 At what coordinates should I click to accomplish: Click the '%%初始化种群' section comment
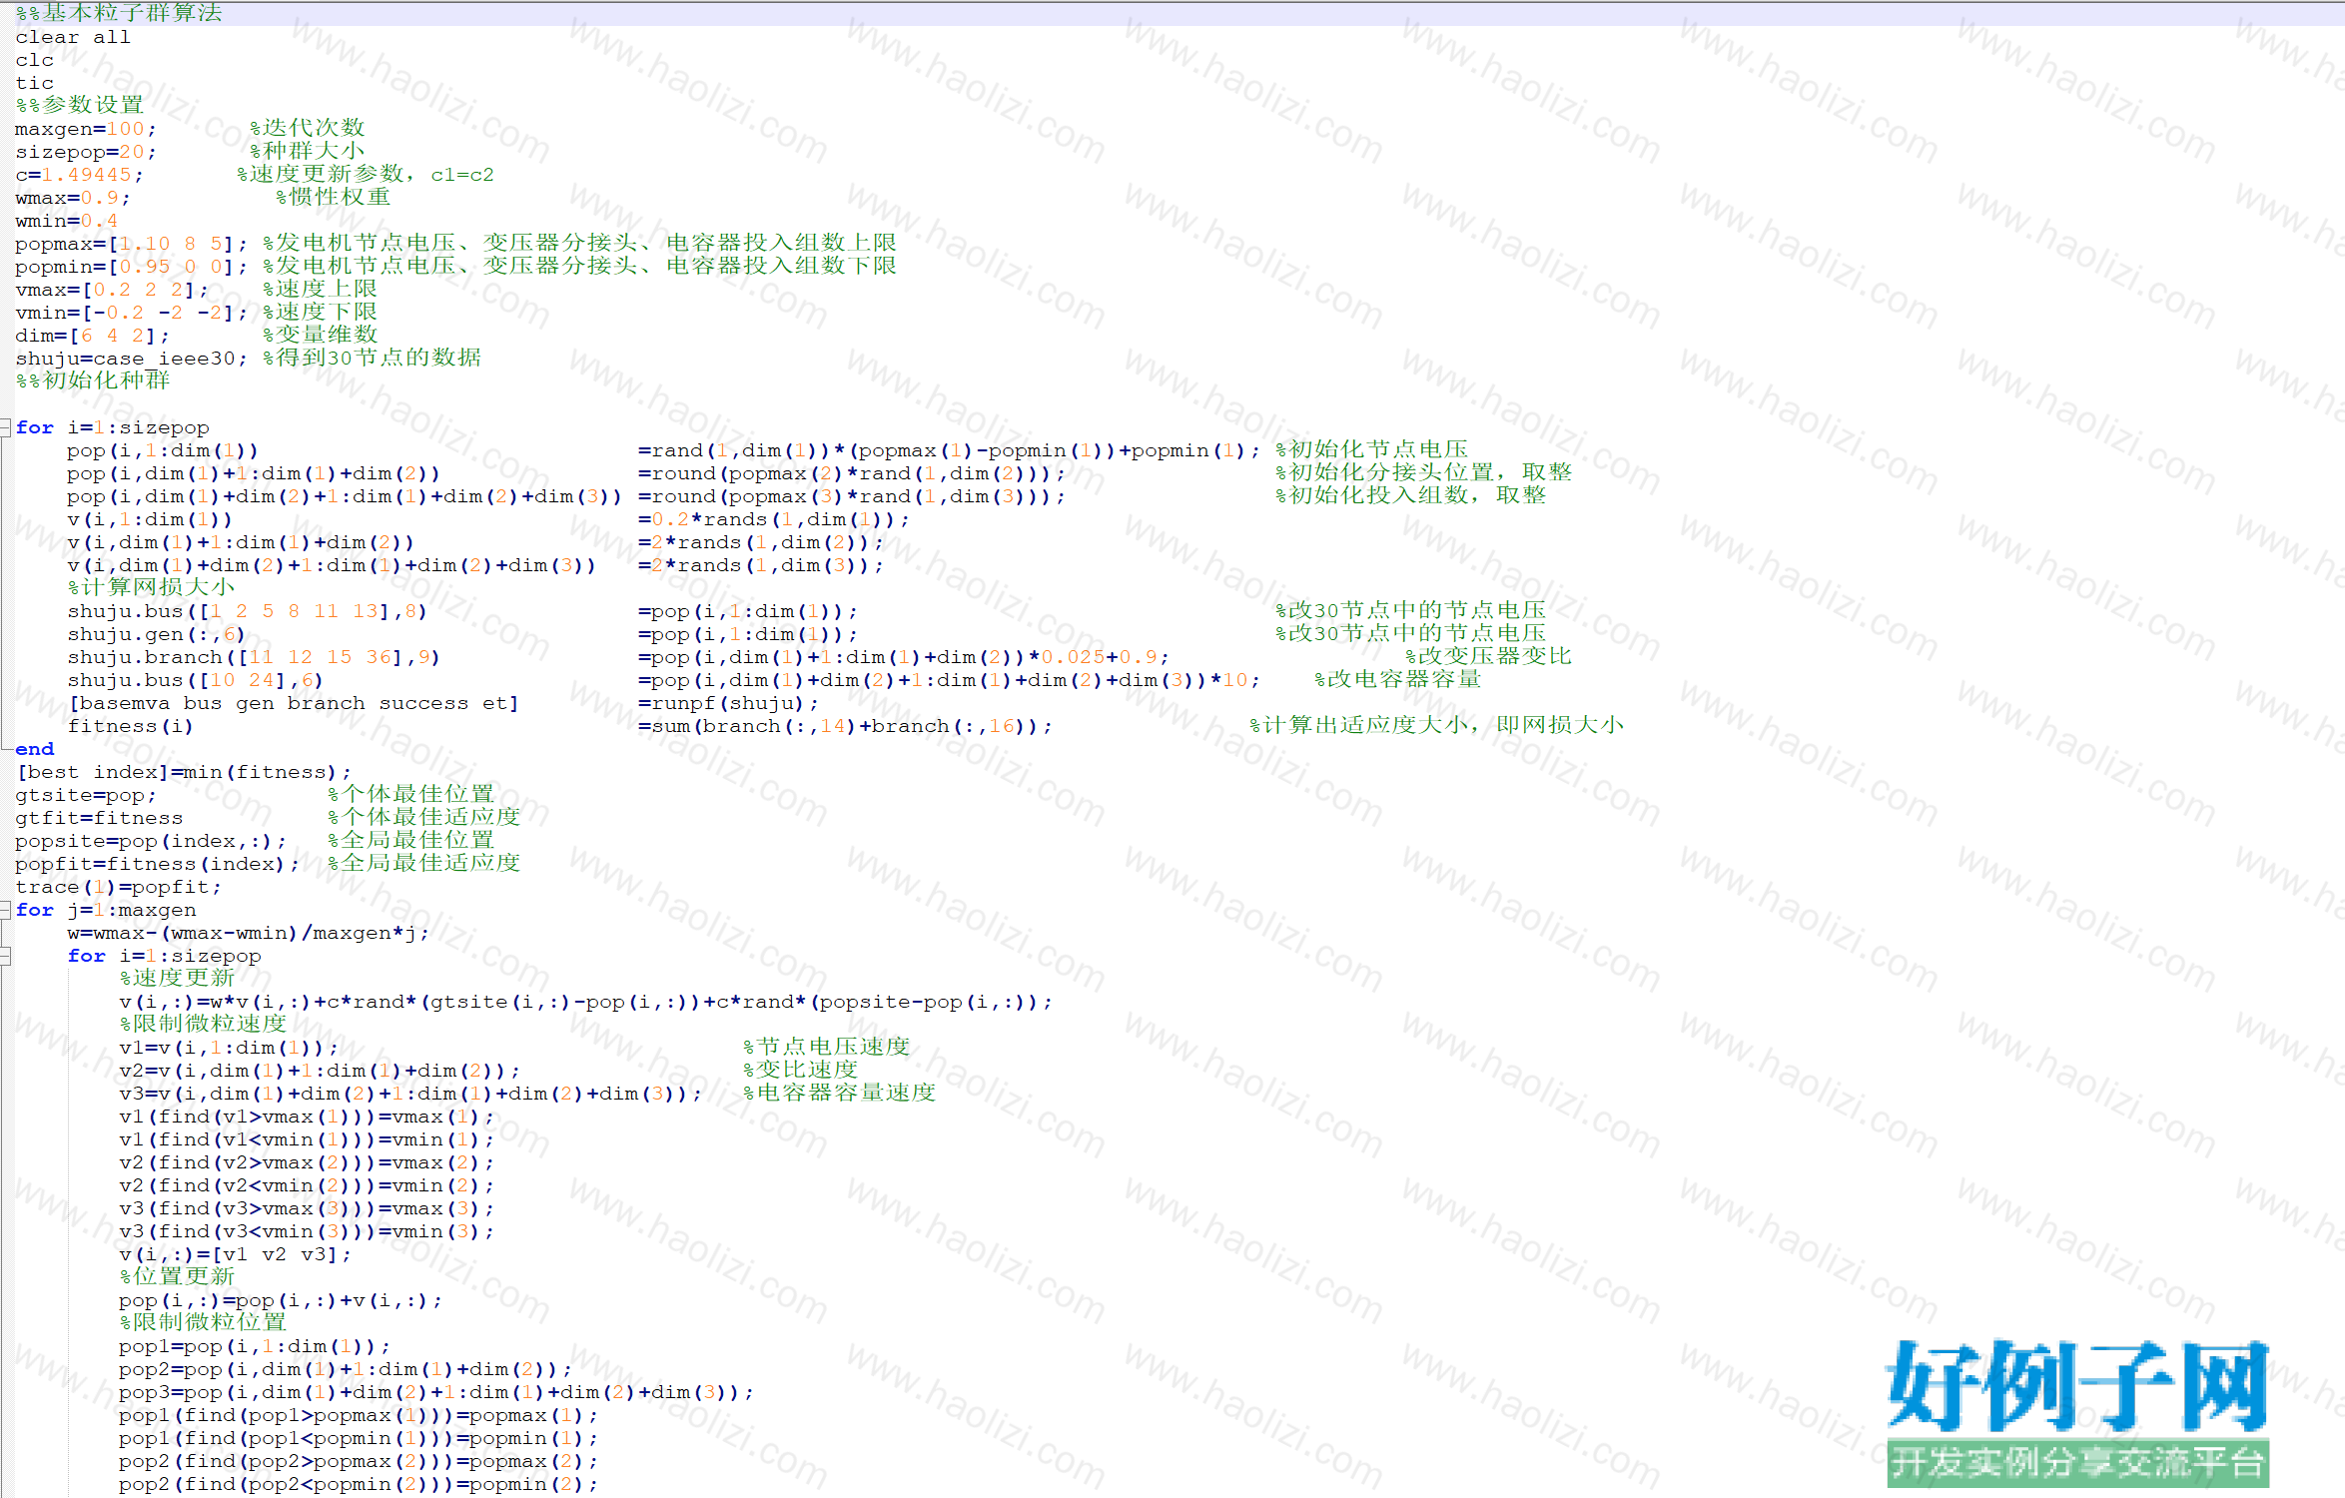93,380
